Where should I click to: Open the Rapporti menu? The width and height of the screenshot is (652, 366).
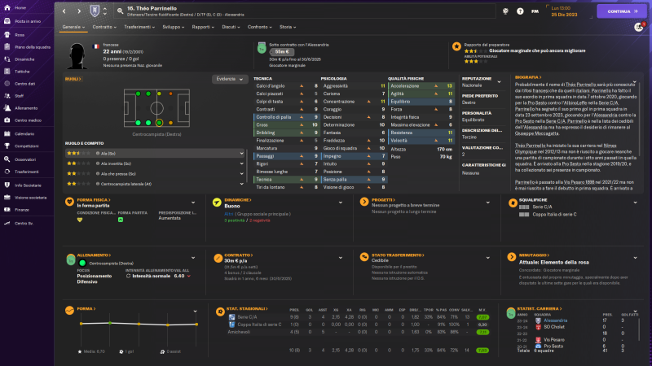(x=203, y=27)
